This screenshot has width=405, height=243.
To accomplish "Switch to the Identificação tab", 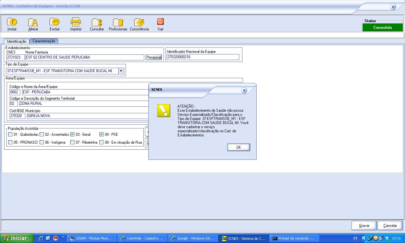I will click(17, 41).
